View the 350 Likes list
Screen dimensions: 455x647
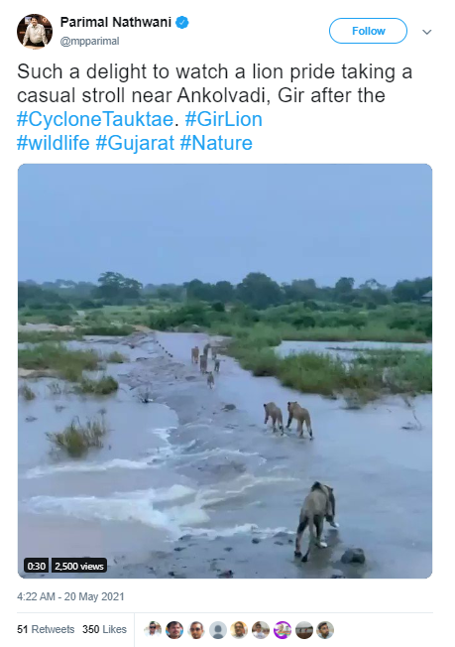[x=104, y=629]
